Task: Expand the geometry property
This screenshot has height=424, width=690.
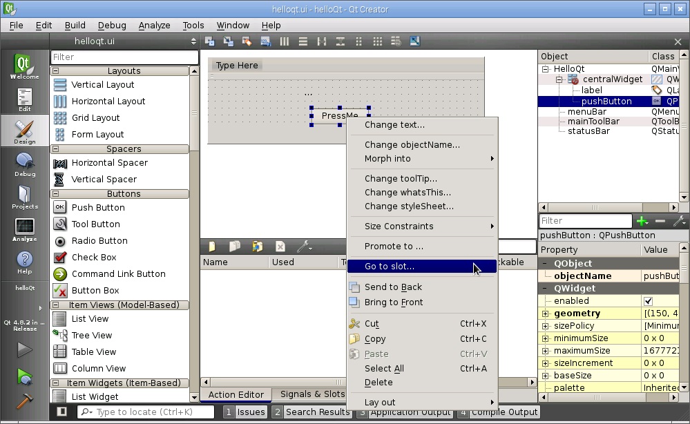Action: coord(545,314)
